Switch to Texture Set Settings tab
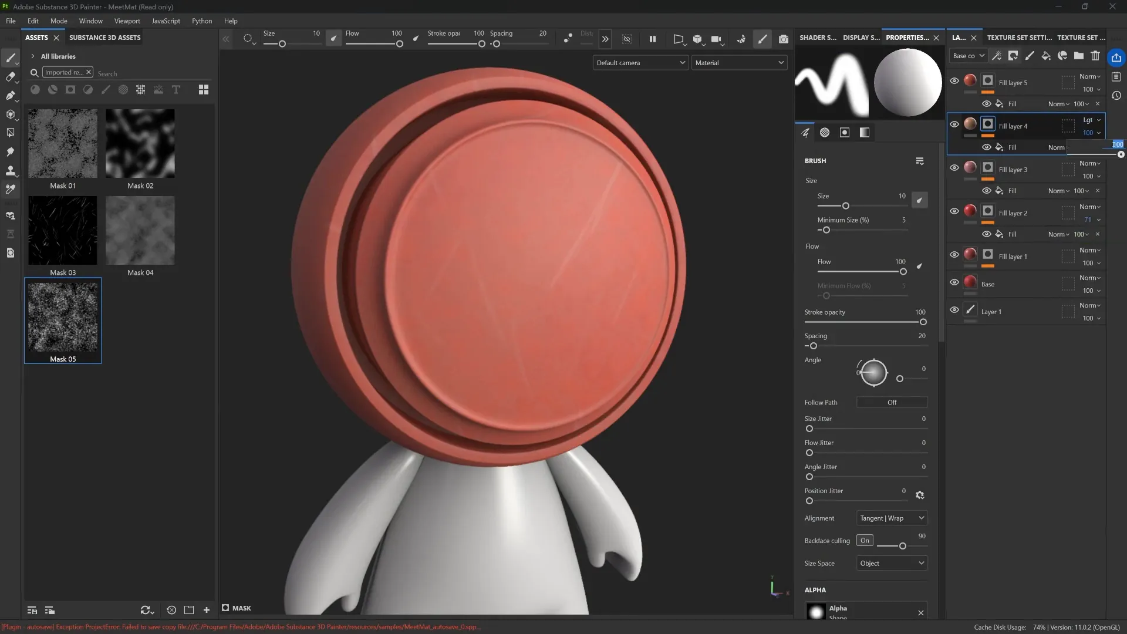1127x634 pixels. click(x=1019, y=38)
